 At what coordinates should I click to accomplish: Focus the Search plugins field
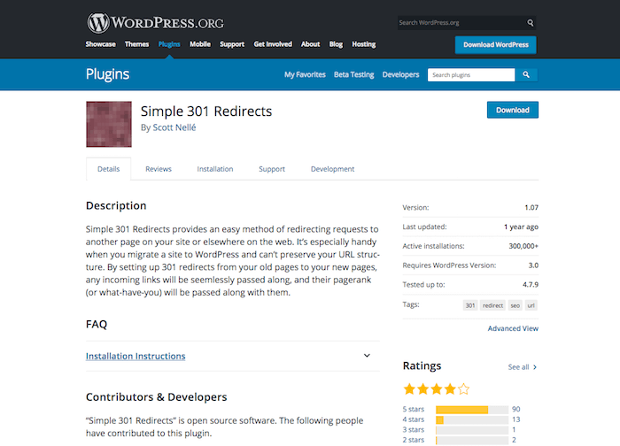pos(471,74)
